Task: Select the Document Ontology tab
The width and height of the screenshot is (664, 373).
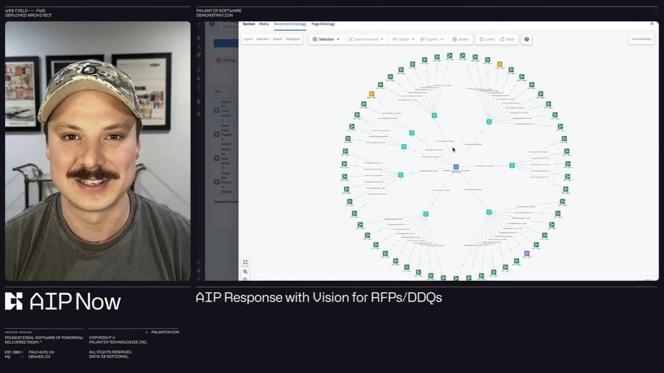Action: tap(290, 24)
